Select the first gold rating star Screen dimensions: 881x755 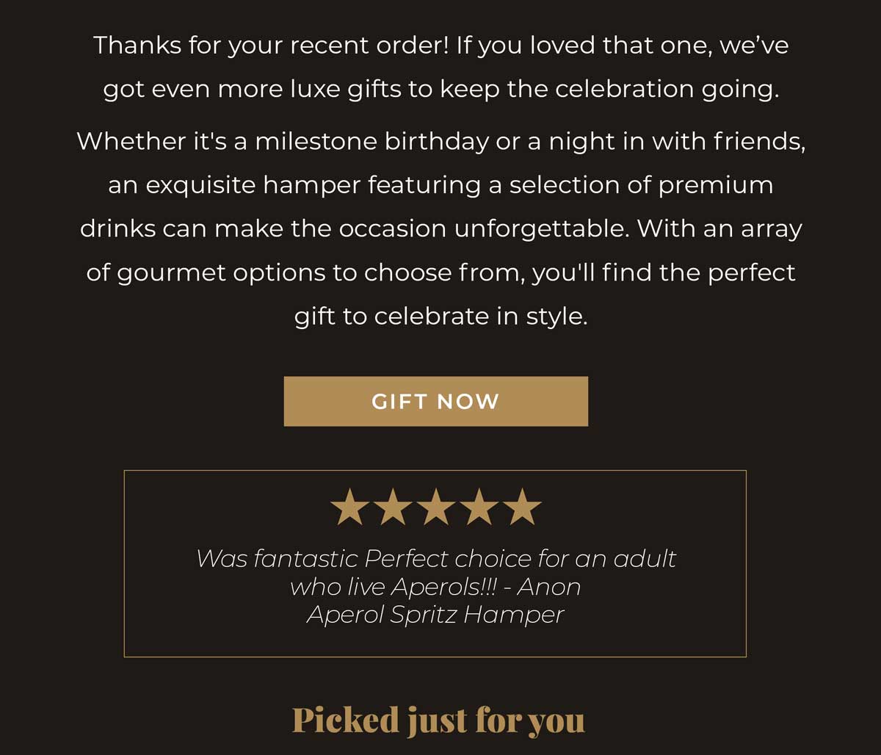click(x=349, y=507)
